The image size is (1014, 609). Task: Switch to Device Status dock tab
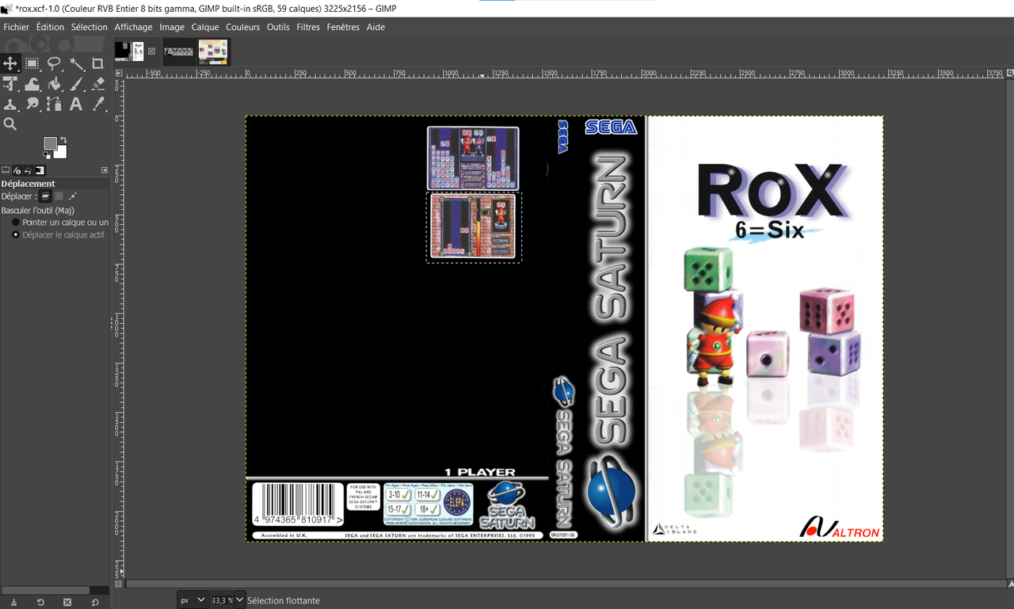coord(17,169)
